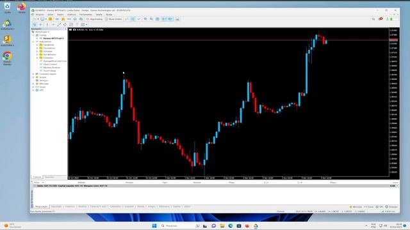Expand the Osciladores folder
The image size is (410, 230).
point(37,48)
